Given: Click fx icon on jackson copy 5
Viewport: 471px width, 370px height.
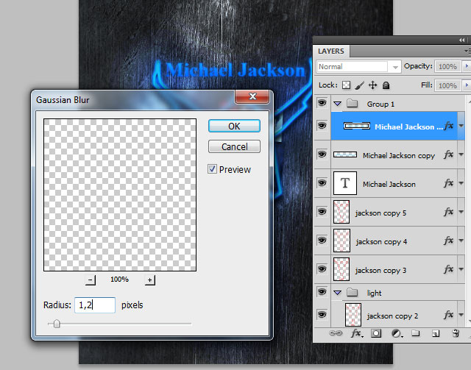Looking at the screenshot, I should click(448, 212).
